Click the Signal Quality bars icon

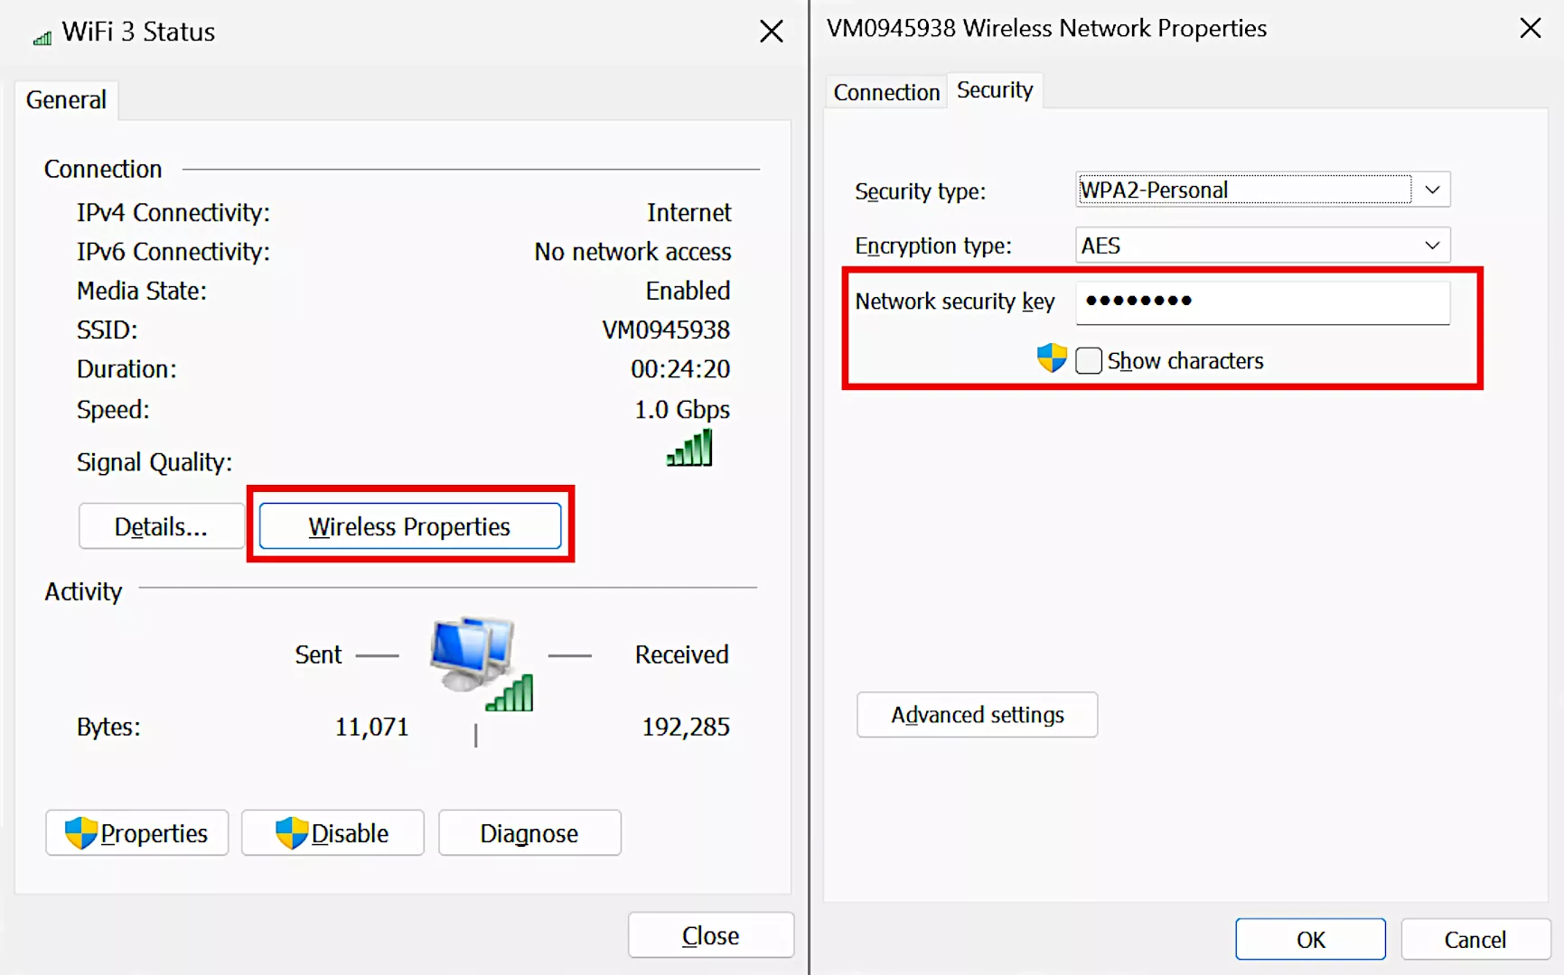[689, 448]
